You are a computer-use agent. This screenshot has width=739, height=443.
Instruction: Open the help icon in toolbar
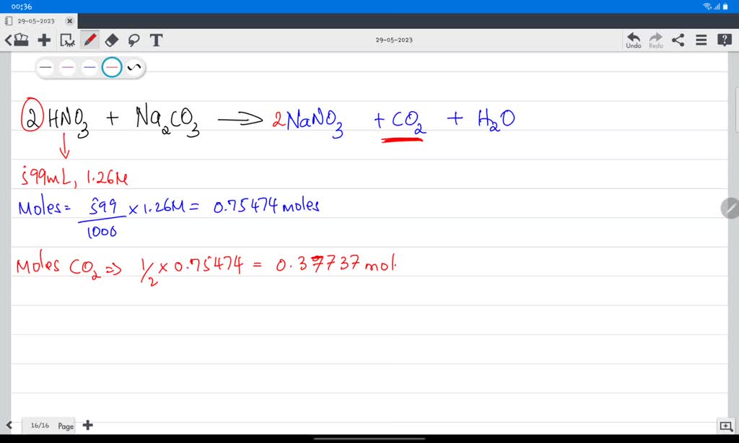pyautogui.click(x=724, y=40)
